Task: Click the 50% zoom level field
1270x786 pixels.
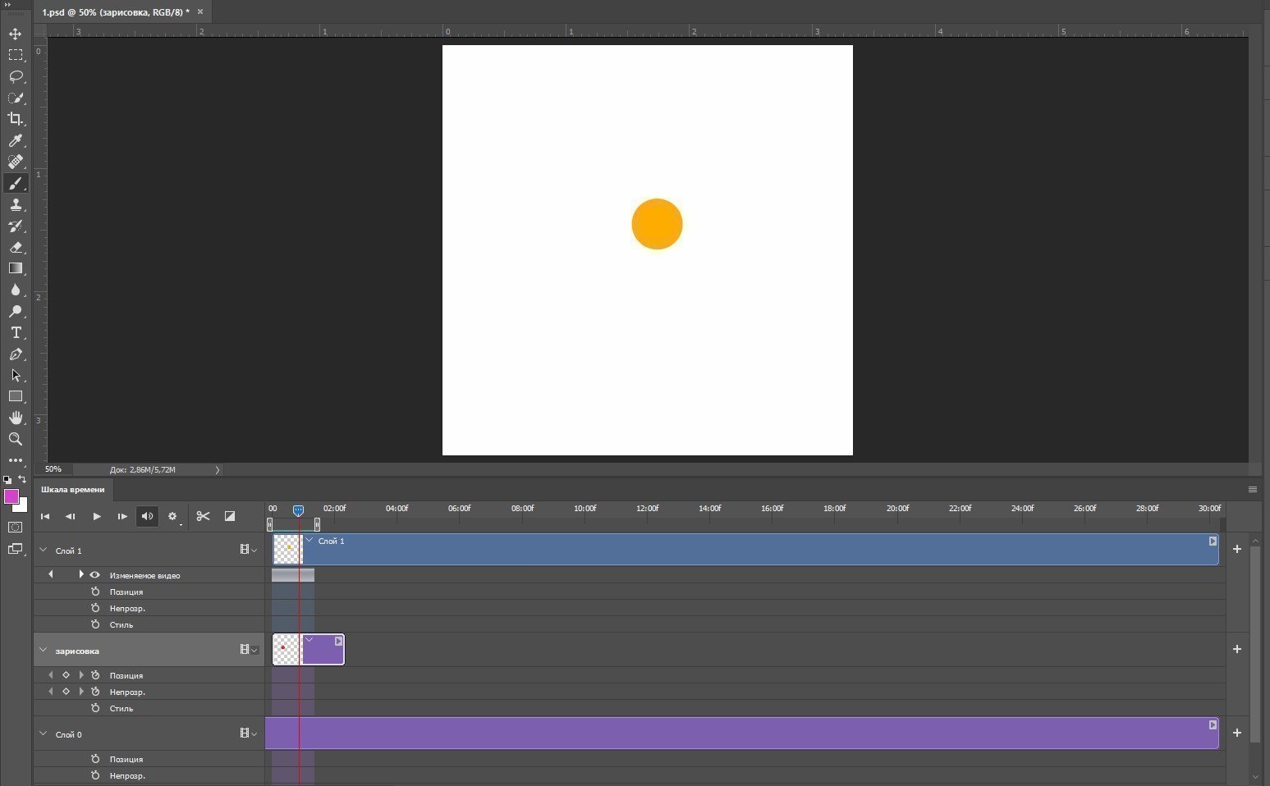Action: click(x=54, y=469)
